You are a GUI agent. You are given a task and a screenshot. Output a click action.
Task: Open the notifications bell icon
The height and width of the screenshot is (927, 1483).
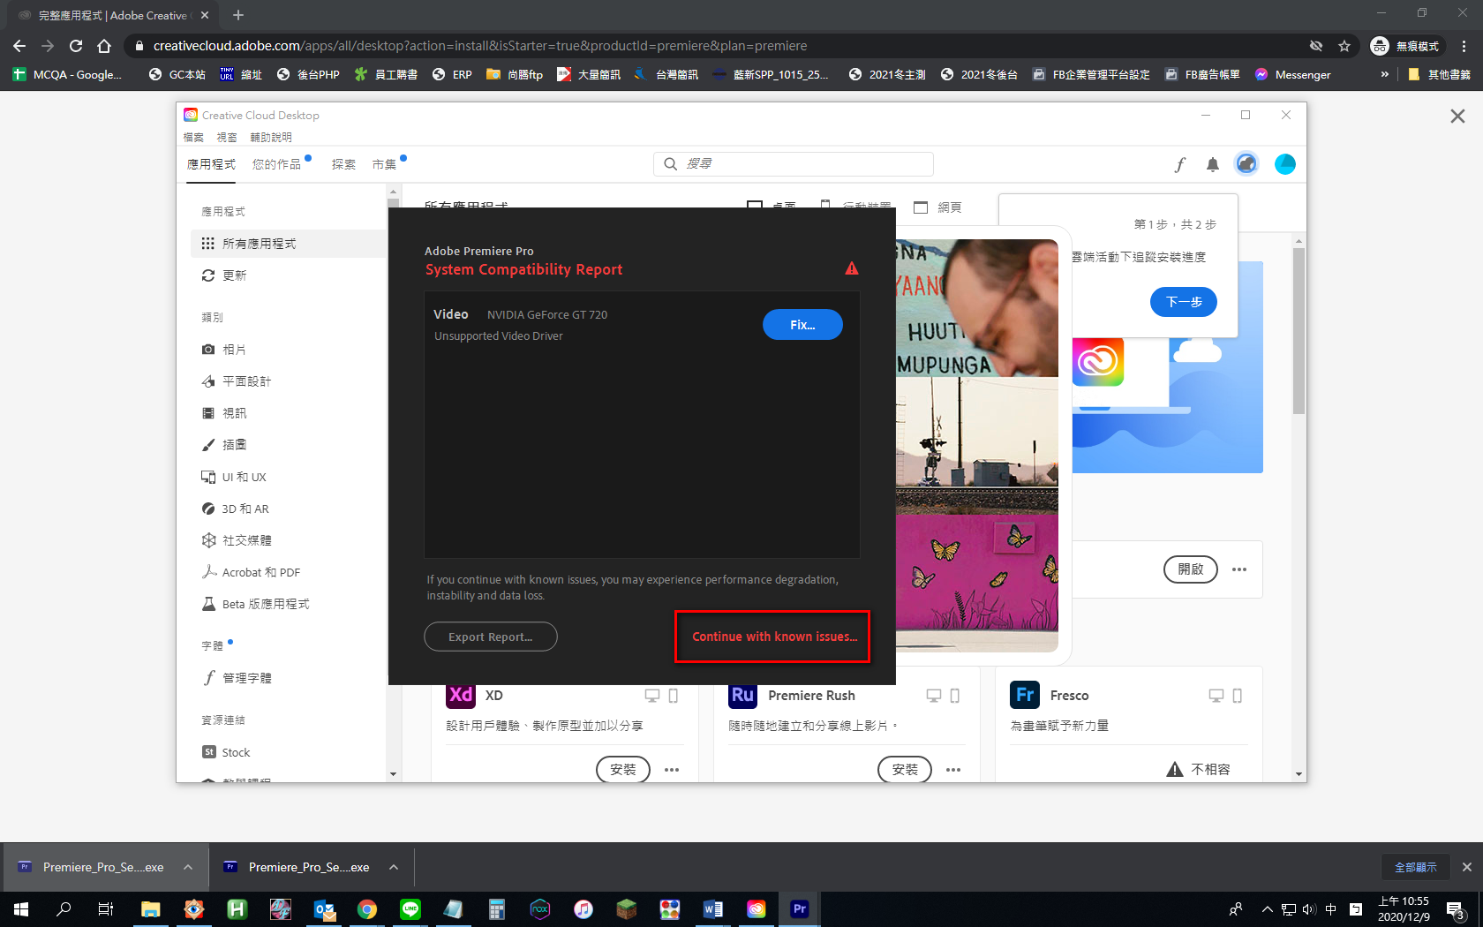tap(1212, 164)
